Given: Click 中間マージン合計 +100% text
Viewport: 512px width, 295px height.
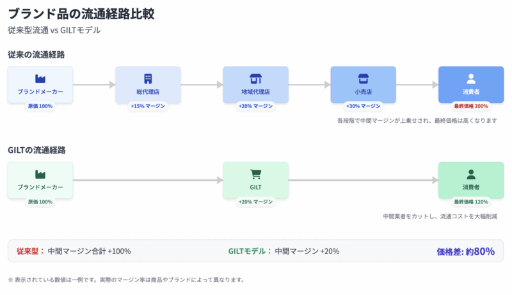Looking at the screenshot, I should tap(89, 251).
